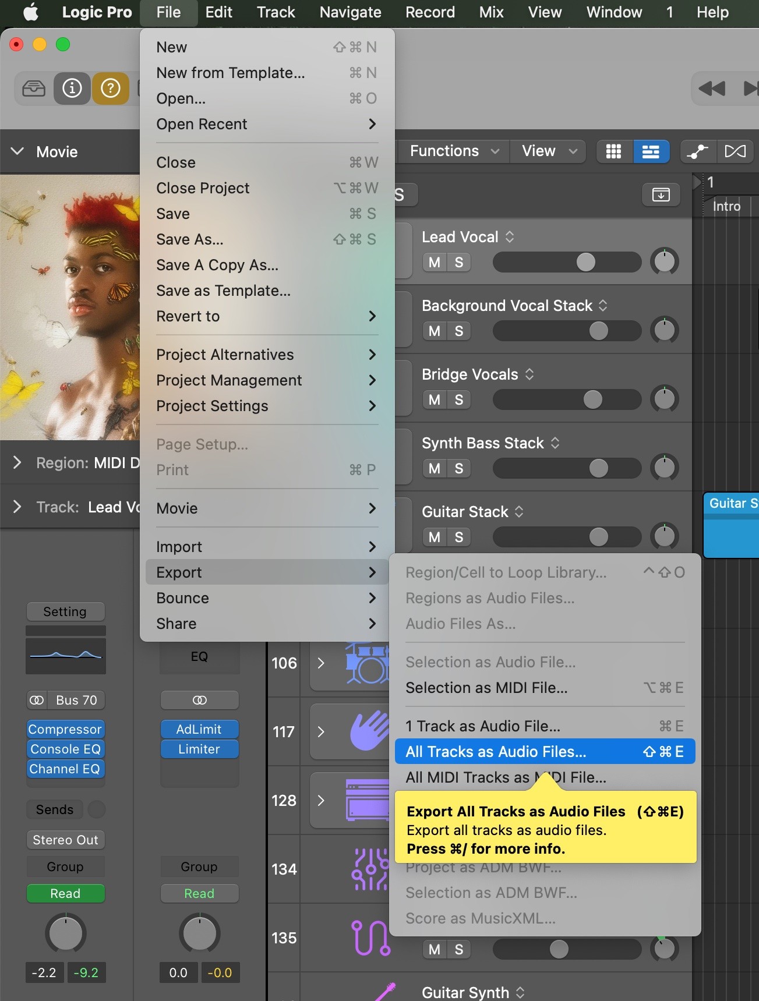Expand the Region: MIDI disclosure triangle
The height and width of the screenshot is (1001, 759).
pyautogui.click(x=17, y=462)
